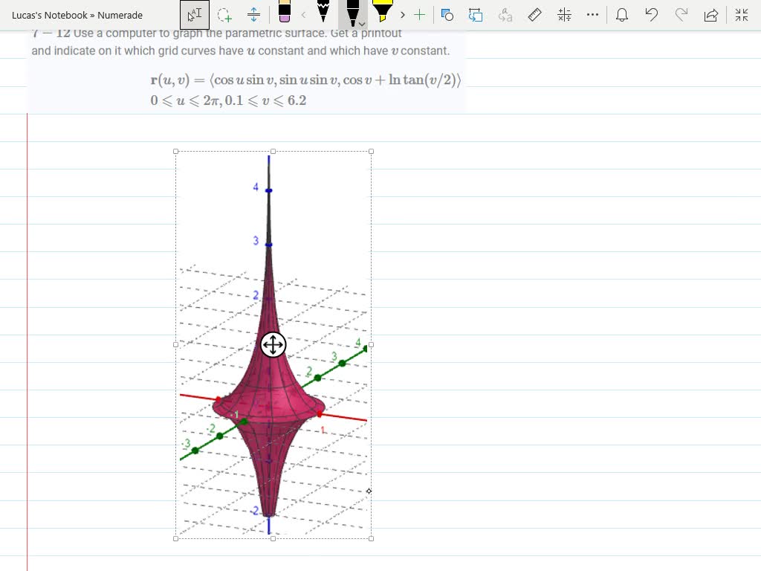761x571 pixels.
Task: Navigate to the Numerade section breadcrumb
Action: pos(119,15)
